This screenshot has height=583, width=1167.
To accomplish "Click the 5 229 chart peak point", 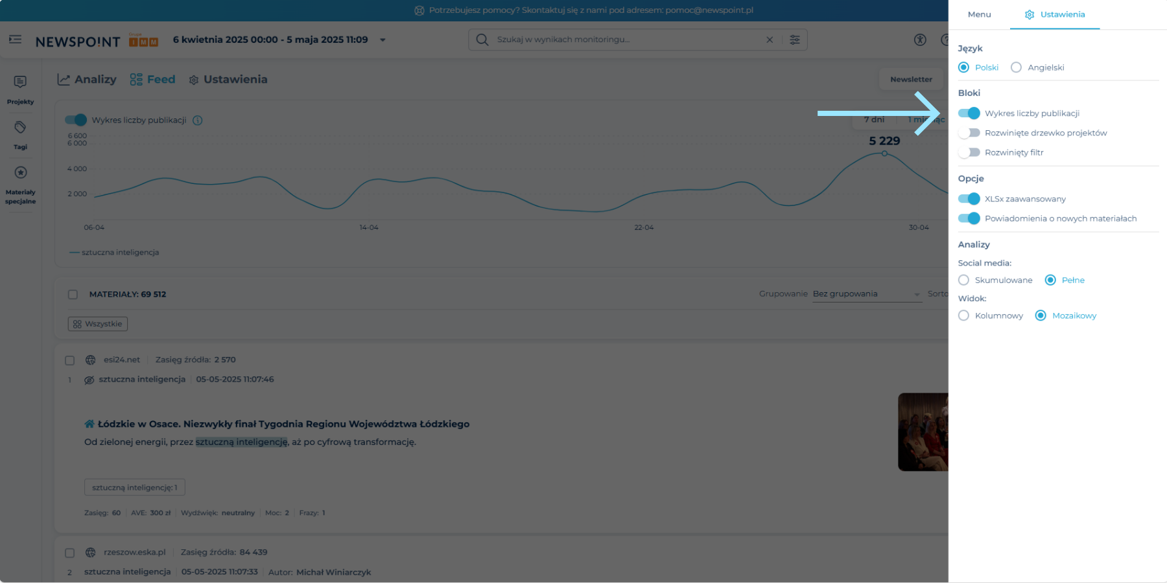I will (884, 154).
